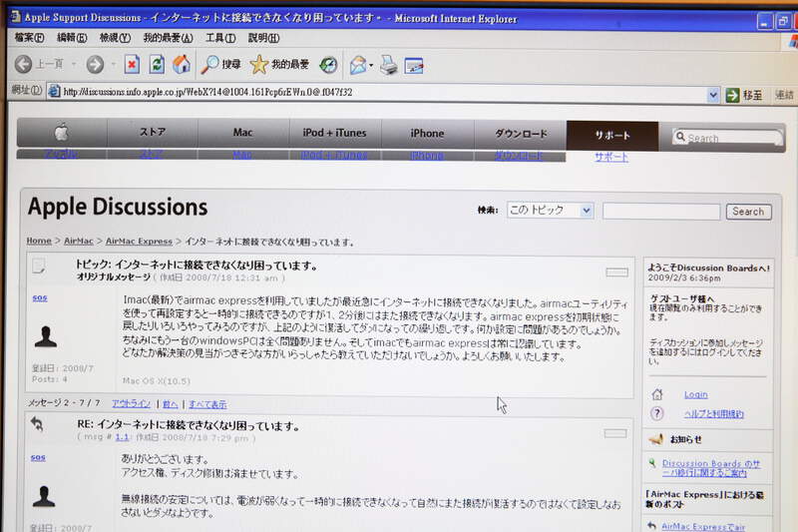Viewport: 798px width, 532px height.
Task: Click the house icon beside Login
Action: click(657, 394)
